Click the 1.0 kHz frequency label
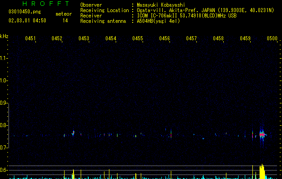Viewport: 282px width, 179px height. click(x=4, y=81)
